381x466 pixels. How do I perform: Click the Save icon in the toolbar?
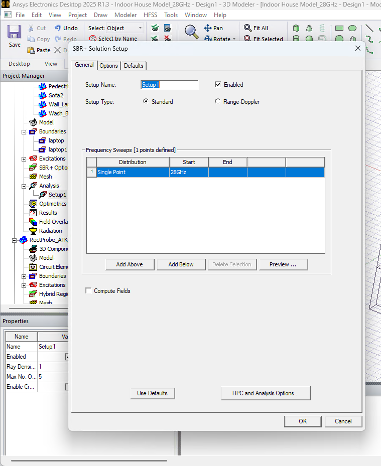click(x=15, y=33)
